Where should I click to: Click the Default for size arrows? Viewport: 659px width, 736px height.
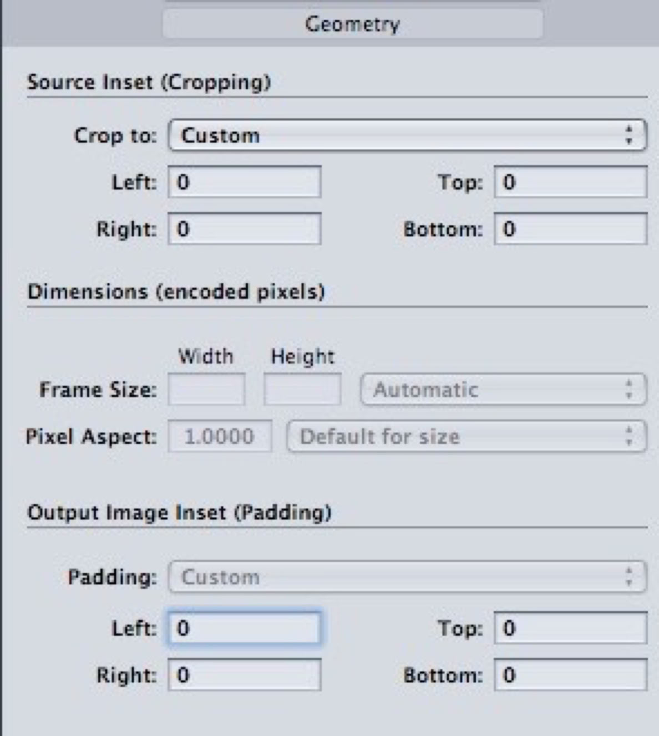coord(628,437)
